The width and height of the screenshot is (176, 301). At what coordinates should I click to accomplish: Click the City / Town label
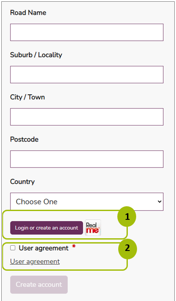(28, 97)
